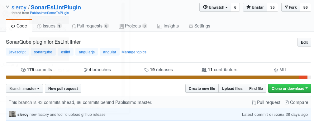Select the javascript topic tag

[x=17, y=52]
